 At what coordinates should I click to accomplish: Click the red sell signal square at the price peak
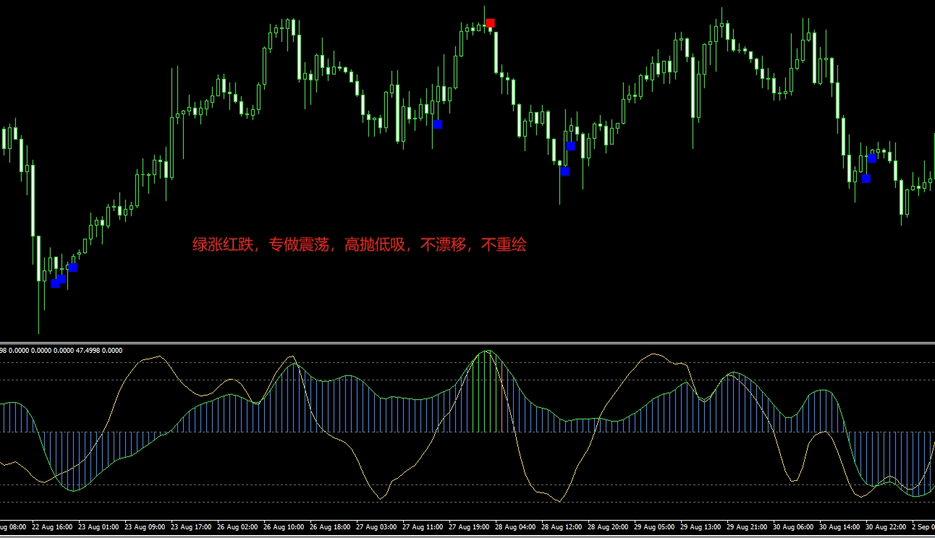pyautogui.click(x=491, y=23)
